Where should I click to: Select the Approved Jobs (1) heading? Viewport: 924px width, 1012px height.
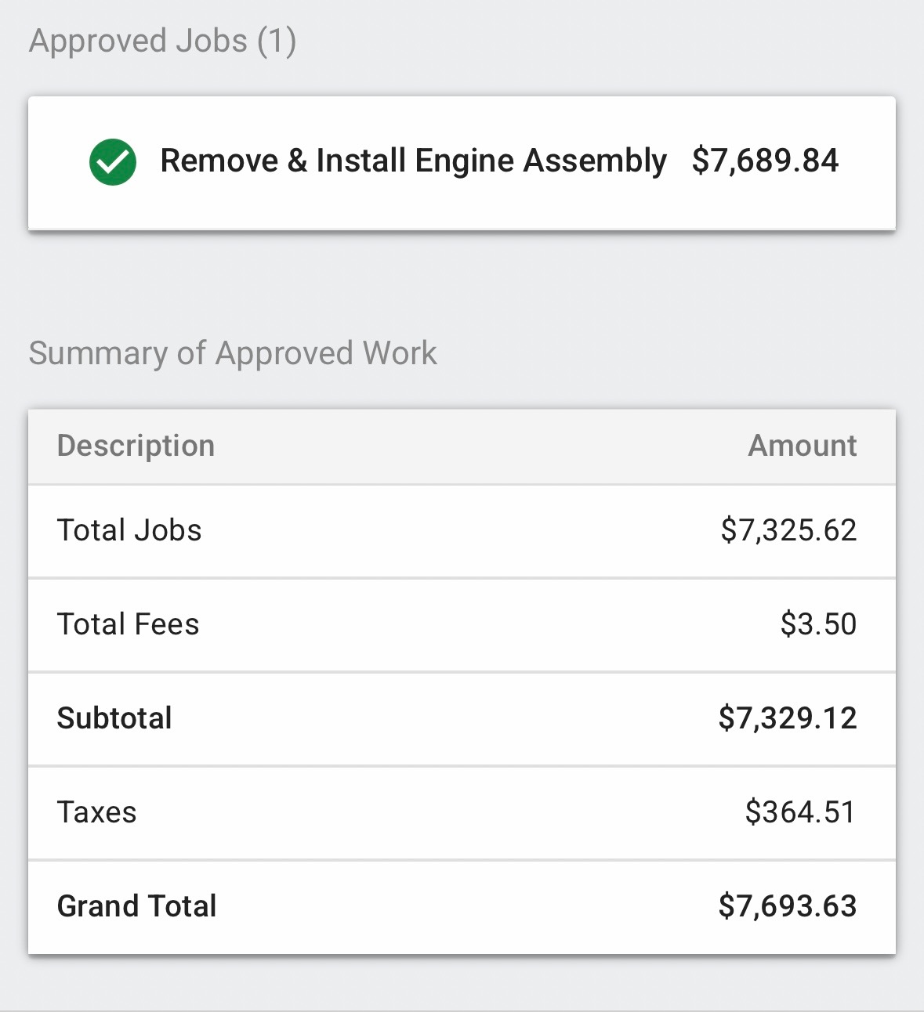[x=163, y=41]
